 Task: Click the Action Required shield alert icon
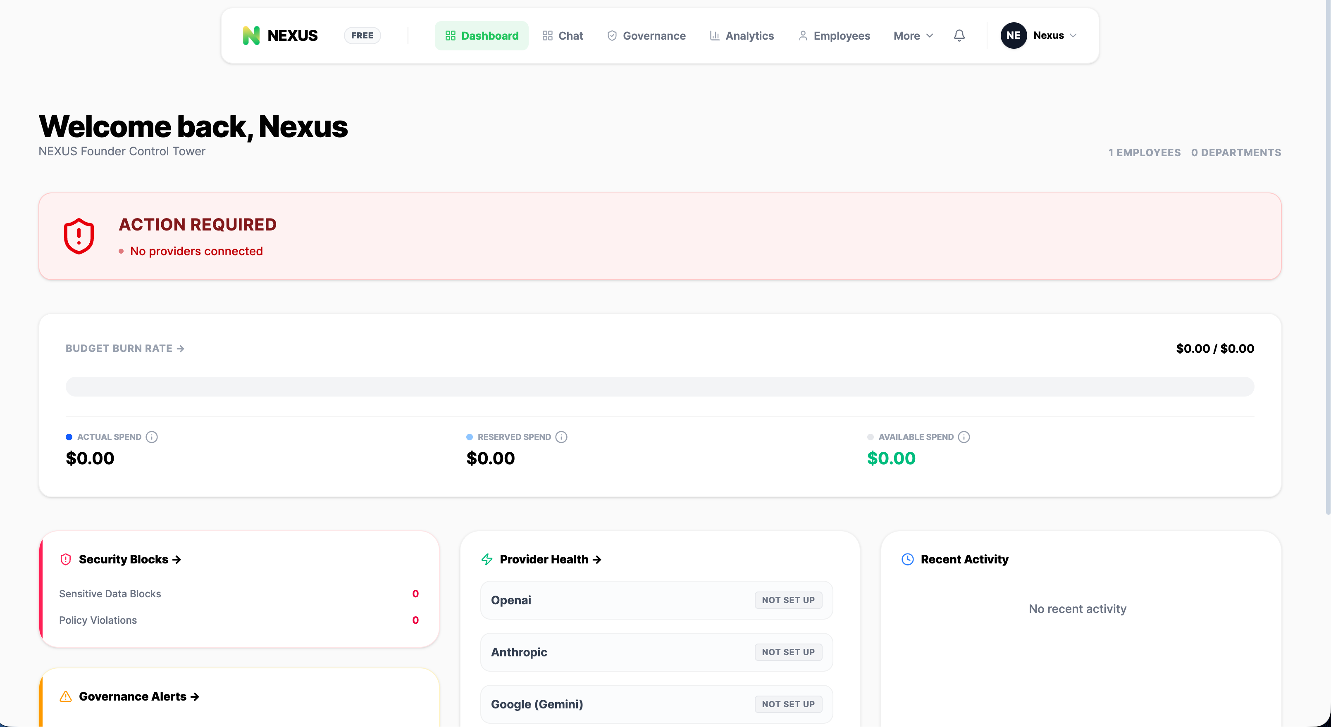(x=79, y=236)
